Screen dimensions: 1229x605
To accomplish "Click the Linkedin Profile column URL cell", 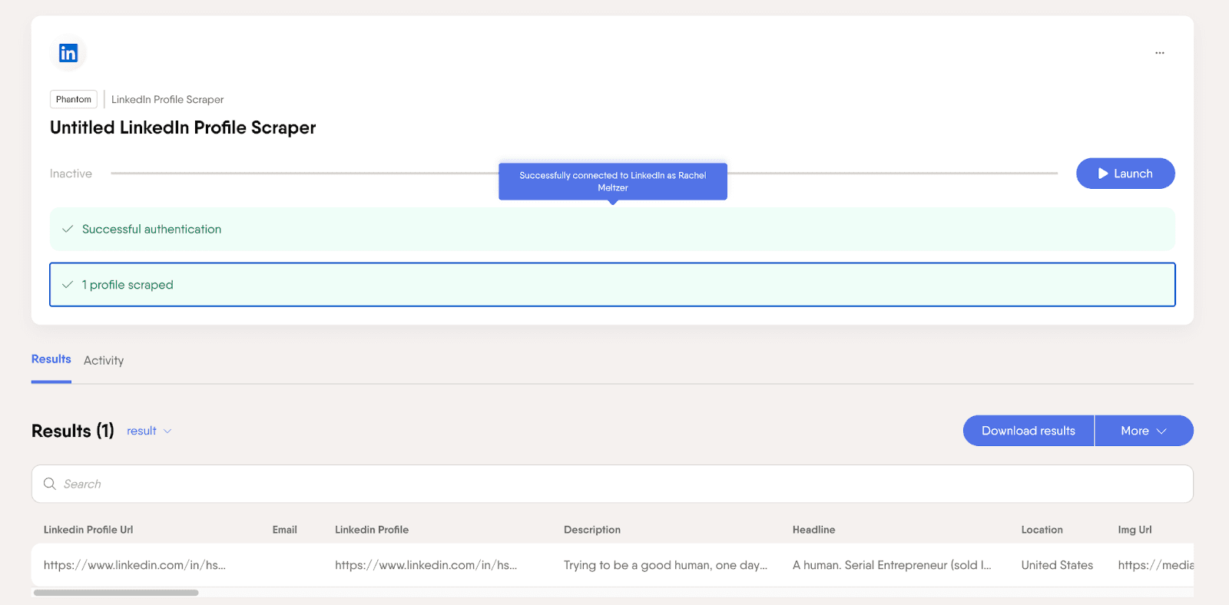I will 426,565.
